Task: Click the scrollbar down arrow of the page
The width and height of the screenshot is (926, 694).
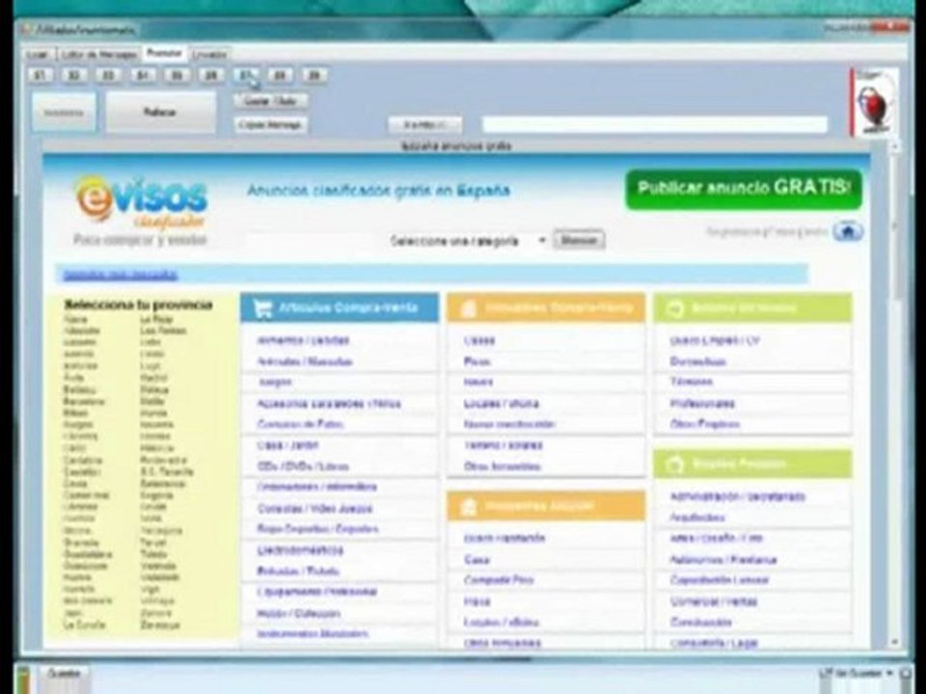Action: coord(895,642)
